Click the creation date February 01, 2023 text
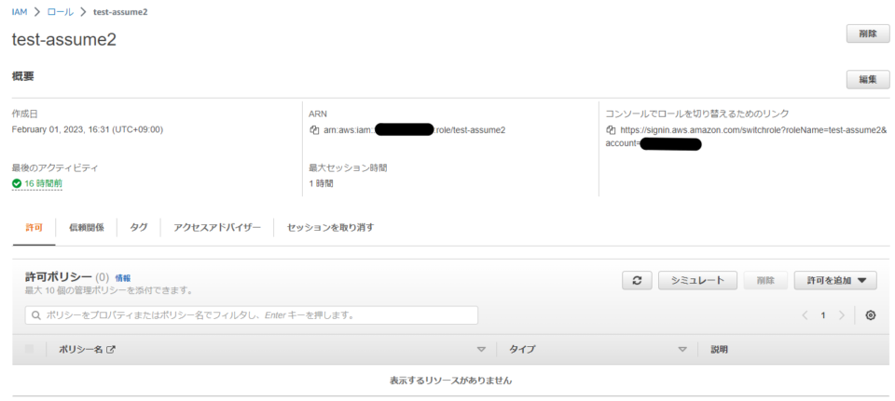Viewport: 895px width, 401px height. [88, 130]
